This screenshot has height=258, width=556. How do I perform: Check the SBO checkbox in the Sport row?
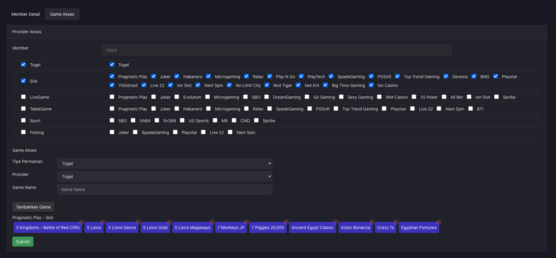coord(112,120)
